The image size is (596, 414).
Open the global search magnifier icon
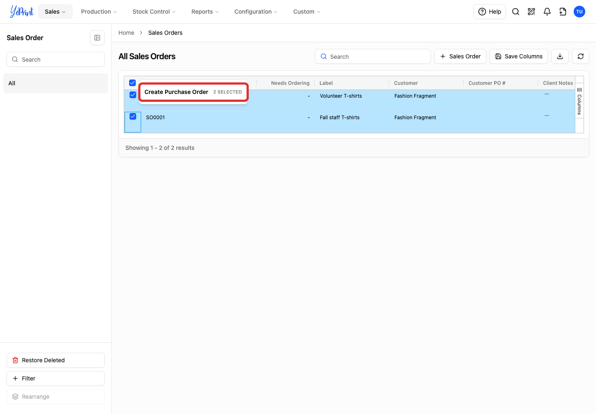click(516, 12)
